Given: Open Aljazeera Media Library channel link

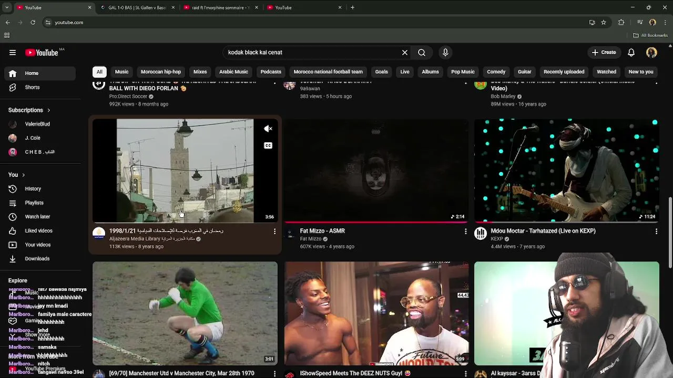Looking at the screenshot, I should pos(152,239).
